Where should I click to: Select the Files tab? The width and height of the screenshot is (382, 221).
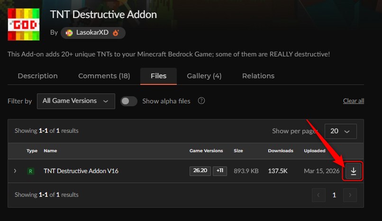tap(158, 76)
